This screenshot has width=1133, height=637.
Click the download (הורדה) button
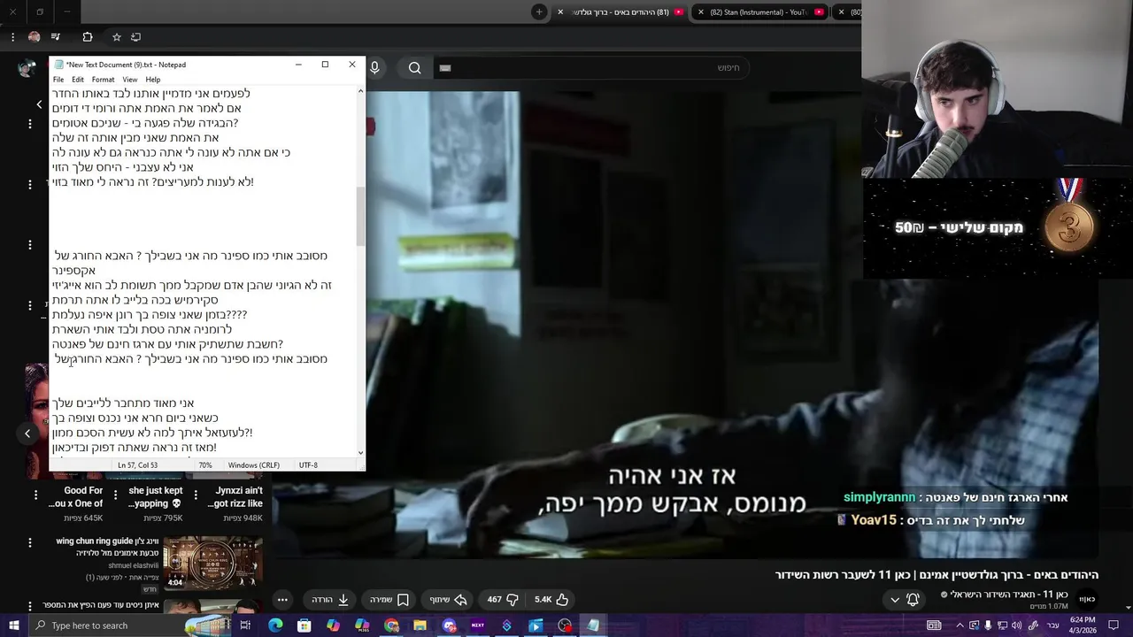[330, 599]
